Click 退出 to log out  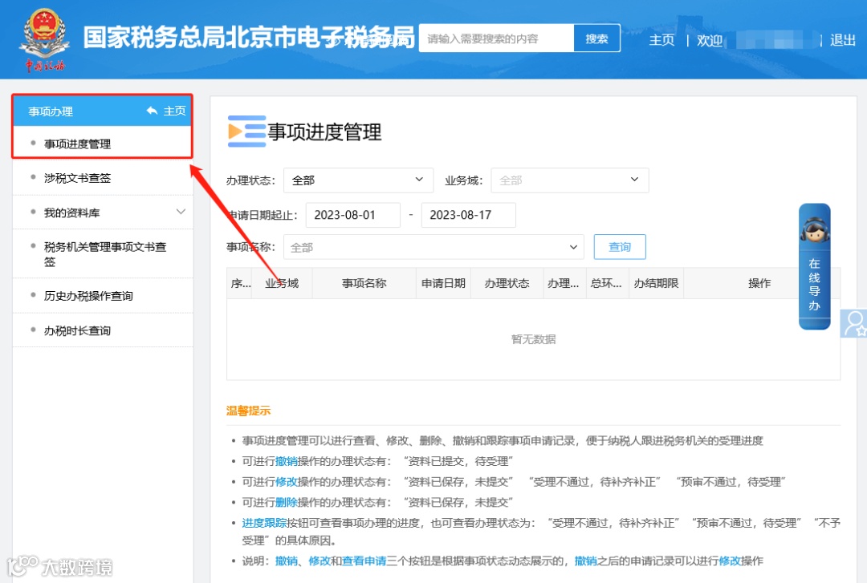(843, 40)
